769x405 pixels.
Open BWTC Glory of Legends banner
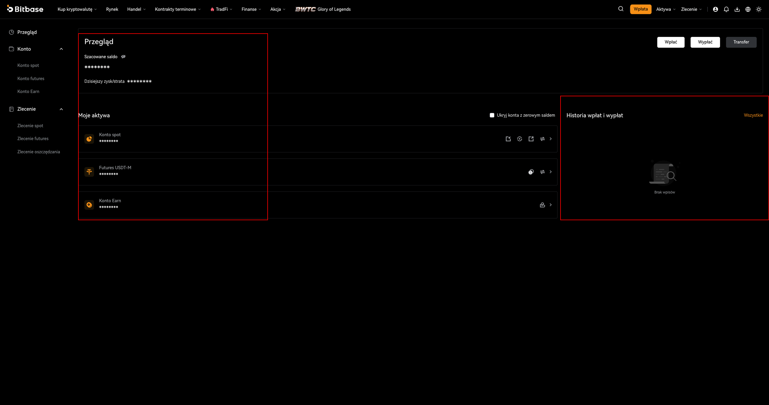coord(323,9)
